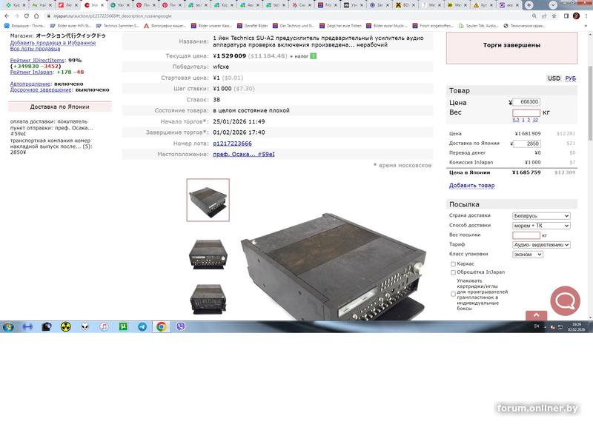Open the browser zoom magnifier icon
The image size is (593, 424).
534,16
